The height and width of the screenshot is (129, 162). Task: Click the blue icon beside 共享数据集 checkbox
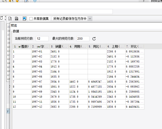click(24, 19)
